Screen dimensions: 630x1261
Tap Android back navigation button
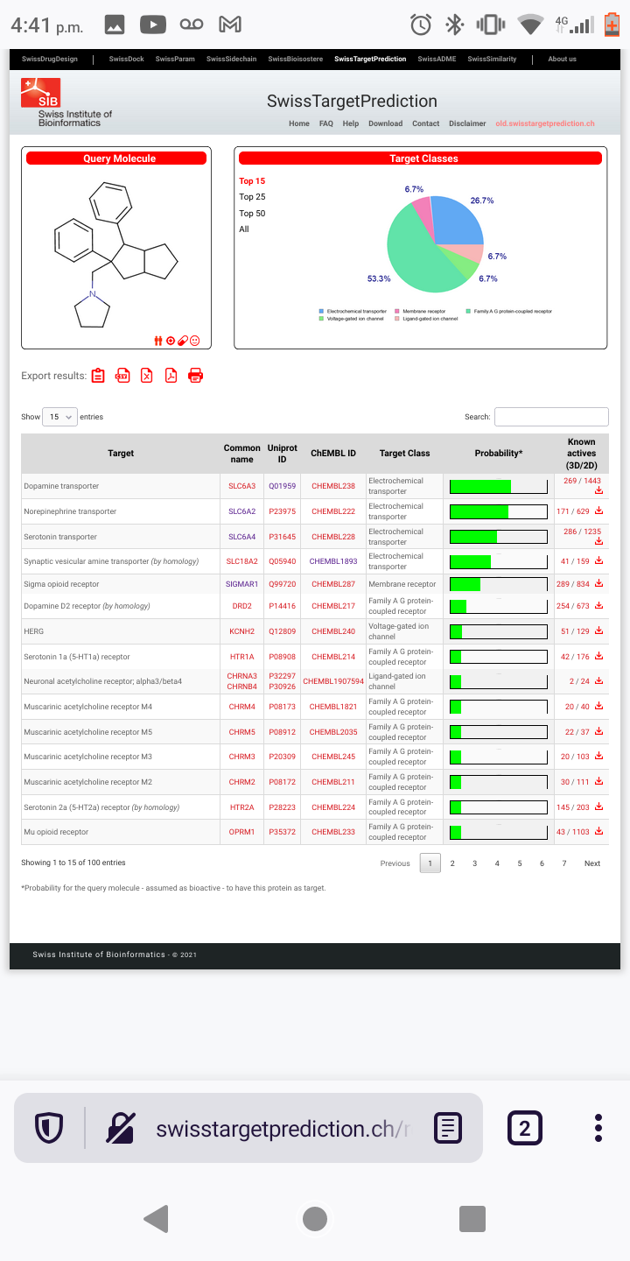[x=156, y=1218]
